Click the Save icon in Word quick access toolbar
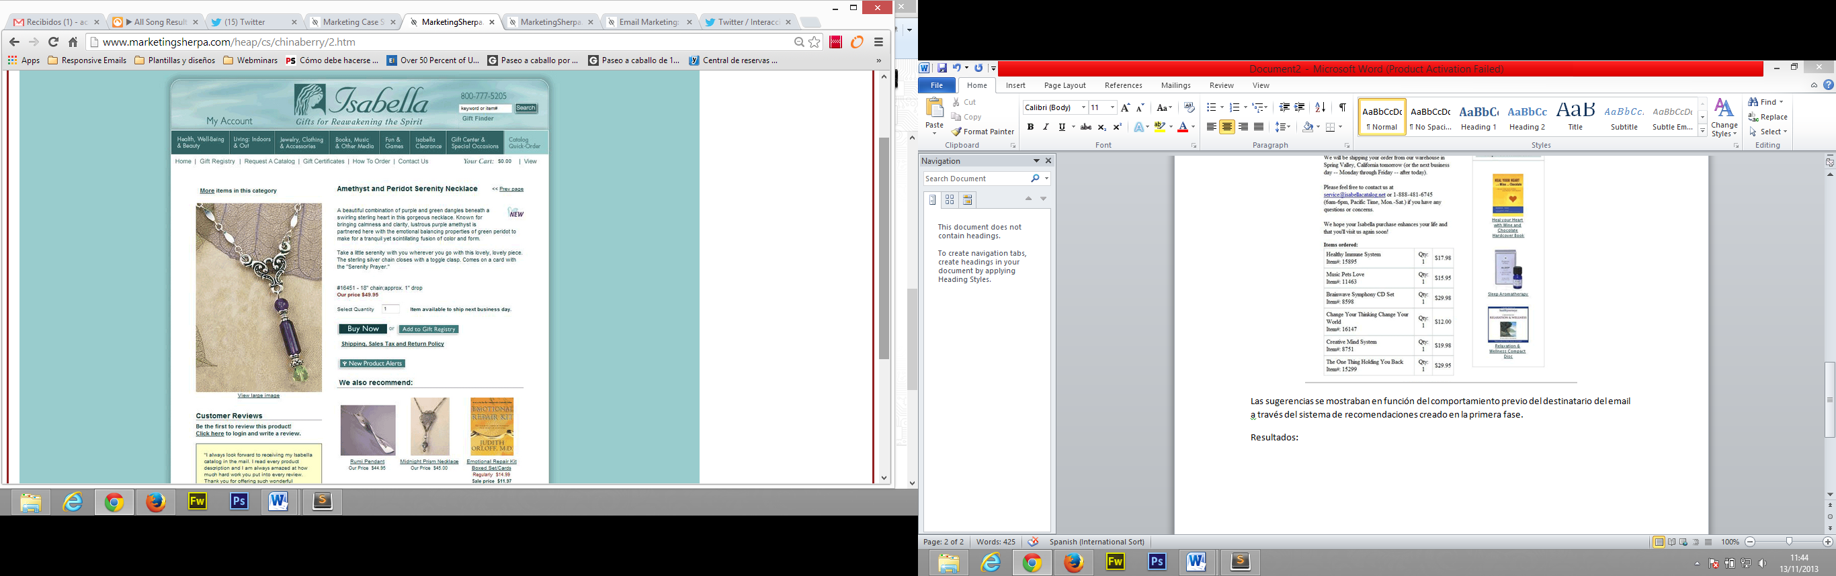The height and width of the screenshot is (576, 1836). coord(942,68)
